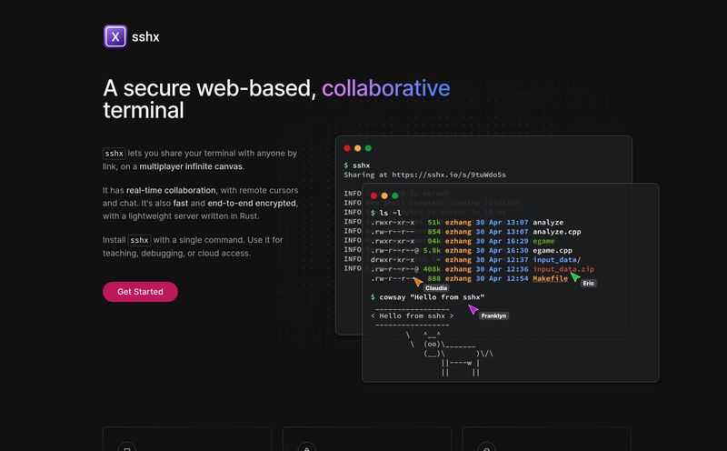
Task: Click the gradient word "collaborative" in headline
Action: (385, 87)
